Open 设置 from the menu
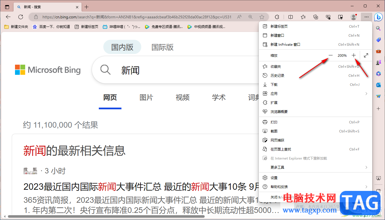This screenshot has height=220, width=385. coord(315,178)
